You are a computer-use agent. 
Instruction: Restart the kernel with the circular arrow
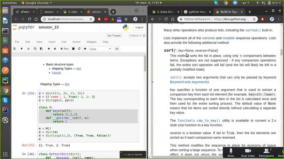click(79, 49)
